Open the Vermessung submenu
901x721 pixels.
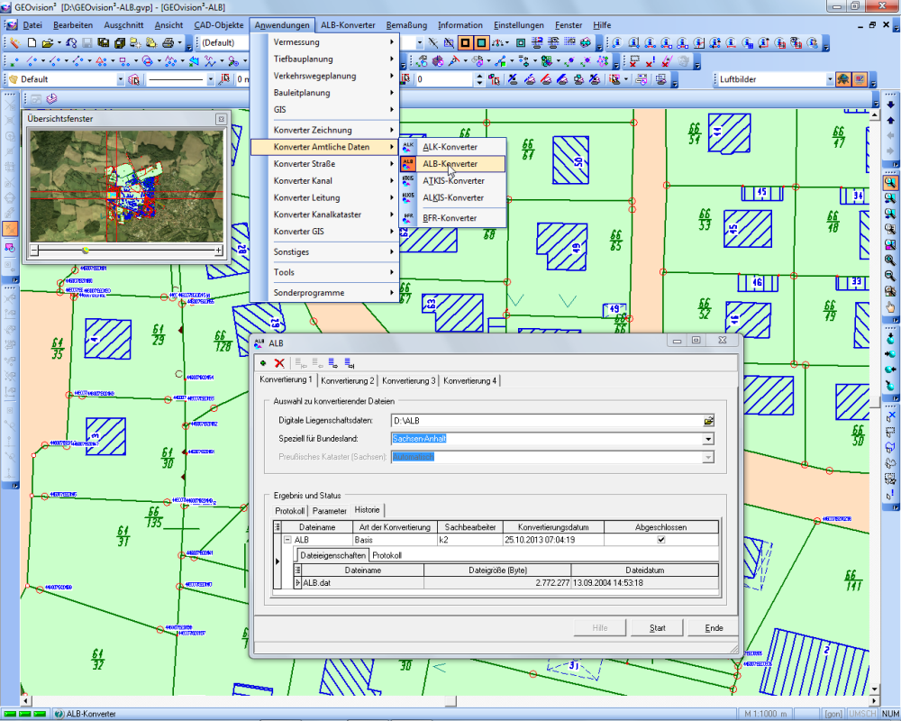(x=324, y=42)
